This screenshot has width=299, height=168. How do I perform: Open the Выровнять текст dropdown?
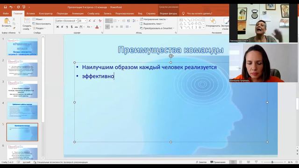tap(152, 24)
